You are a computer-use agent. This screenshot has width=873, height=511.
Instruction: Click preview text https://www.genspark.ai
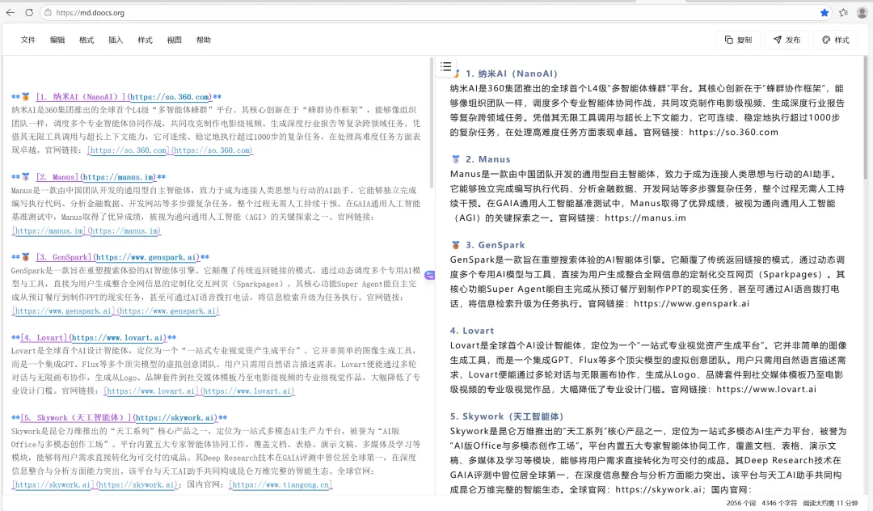coord(691,304)
